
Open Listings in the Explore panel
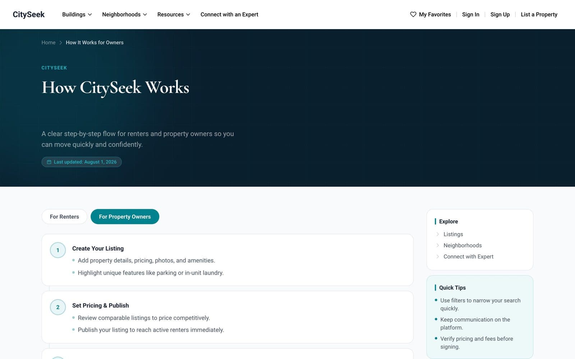click(453, 234)
